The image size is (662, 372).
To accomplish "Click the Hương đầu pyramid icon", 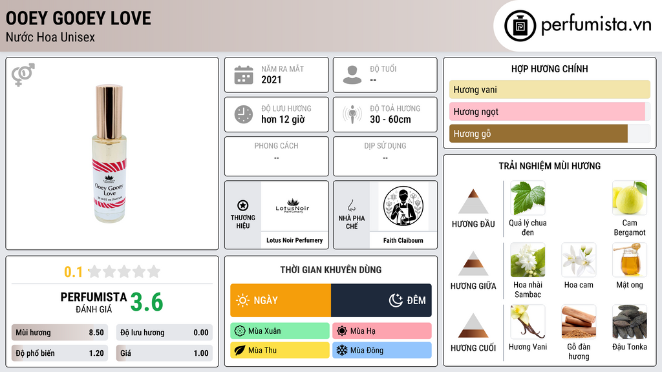I will click(x=473, y=201).
